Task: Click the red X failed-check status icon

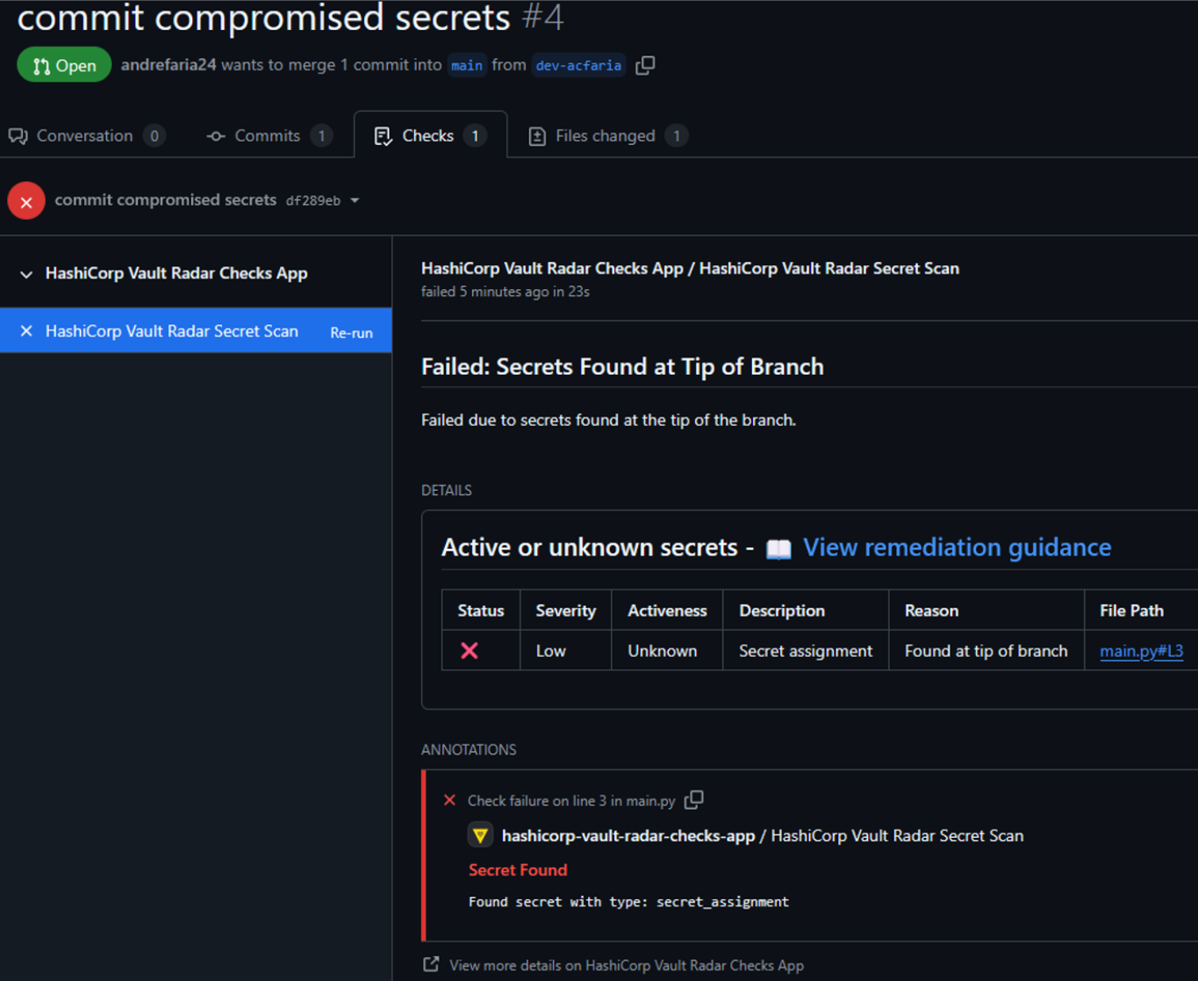Action: coord(25,200)
